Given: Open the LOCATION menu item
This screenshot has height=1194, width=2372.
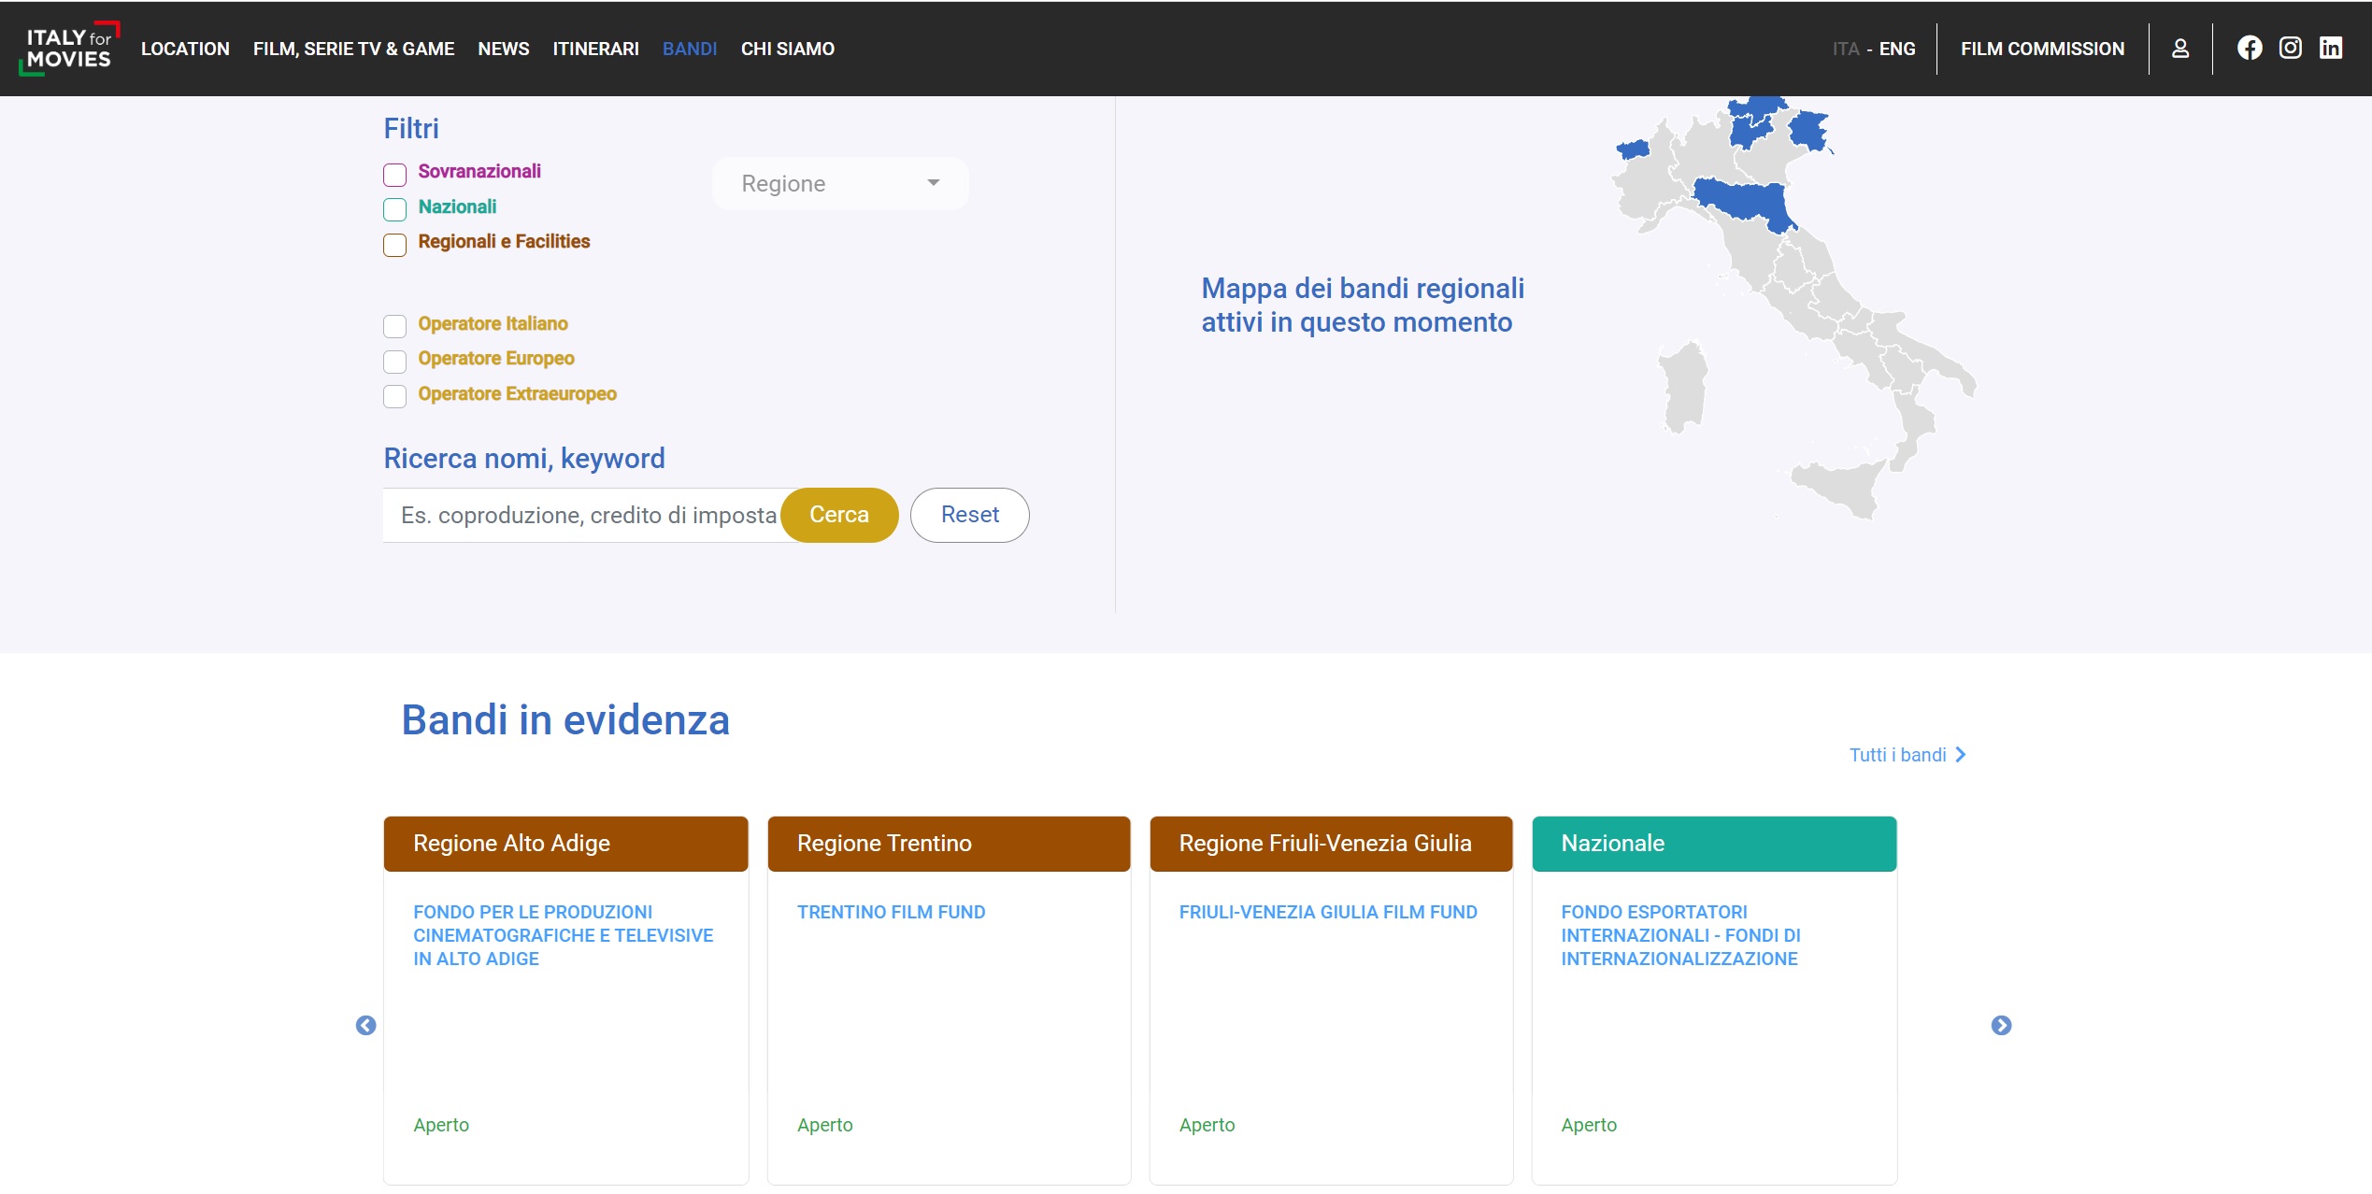Looking at the screenshot, I should tap(185, 49).
